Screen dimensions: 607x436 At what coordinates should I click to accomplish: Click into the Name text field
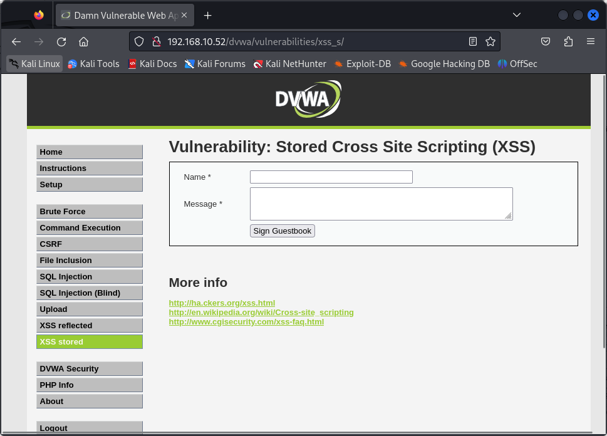pyautogui.click(x=331, y=177)
